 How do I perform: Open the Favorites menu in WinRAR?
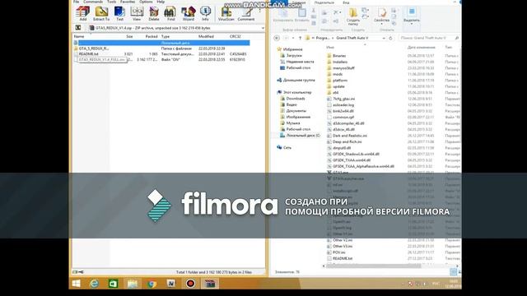[x=128, y=2]
